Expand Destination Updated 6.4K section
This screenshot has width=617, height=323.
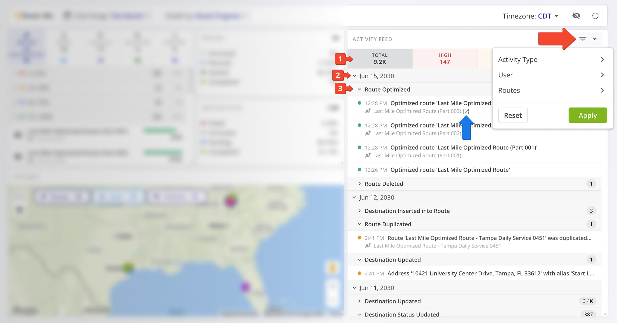pyautogui.click(x=360, y=301)
